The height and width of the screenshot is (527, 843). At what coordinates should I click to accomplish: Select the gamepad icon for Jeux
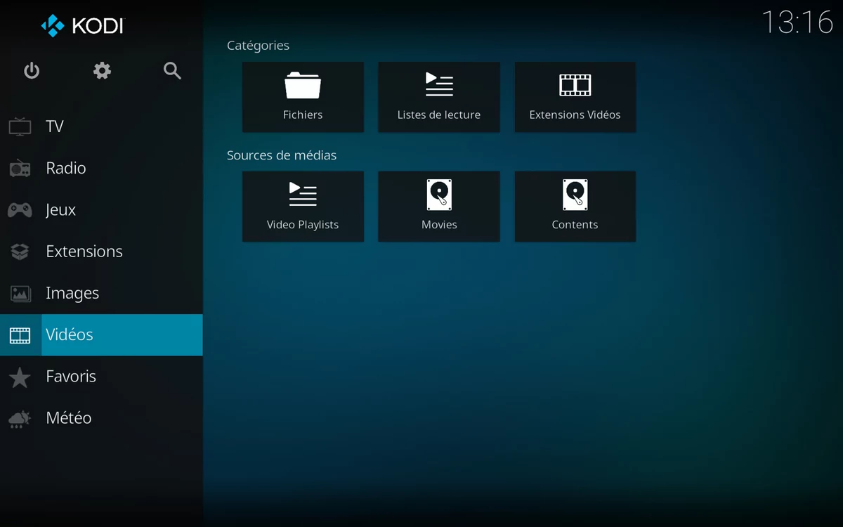click(20, 209)
